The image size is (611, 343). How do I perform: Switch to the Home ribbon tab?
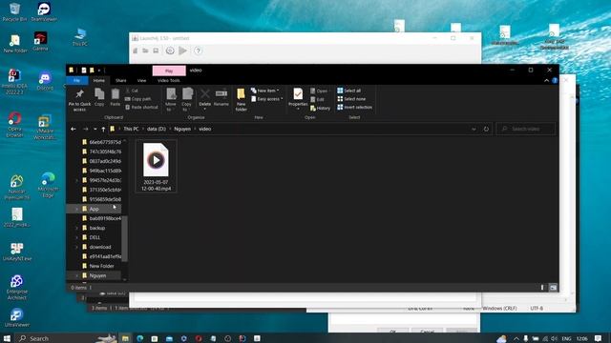click(99, 80)
